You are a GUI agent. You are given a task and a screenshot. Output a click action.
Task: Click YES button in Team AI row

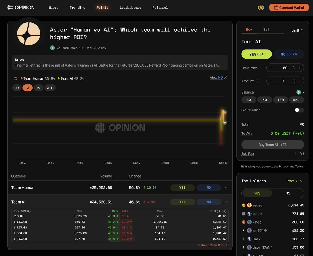[183, 202]
